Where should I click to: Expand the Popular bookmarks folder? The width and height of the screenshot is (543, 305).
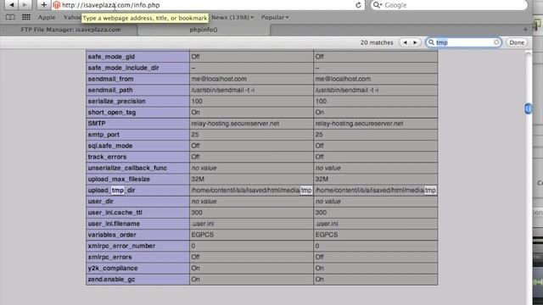pyautogui.click(x=275, y=17)
